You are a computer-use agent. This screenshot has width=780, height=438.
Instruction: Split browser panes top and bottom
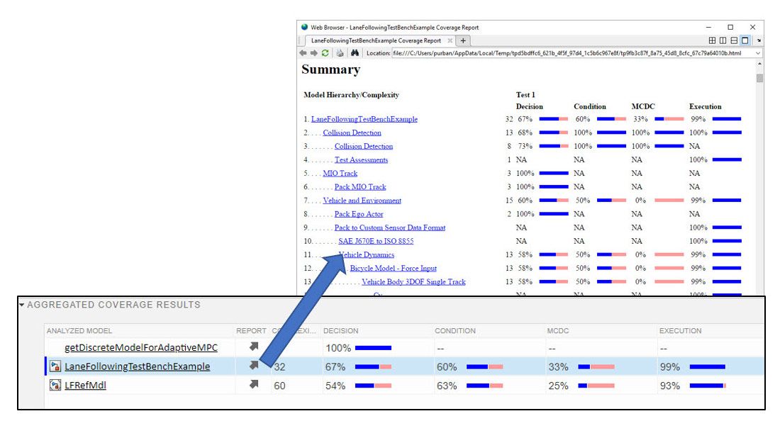[x=734, y=40]
